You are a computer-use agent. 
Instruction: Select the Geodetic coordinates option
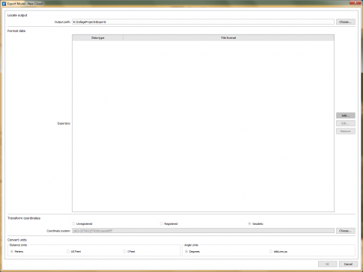tap(255, 223)
